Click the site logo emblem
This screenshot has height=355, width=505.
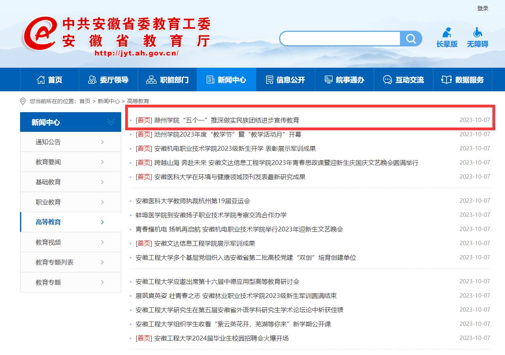[x=39, y=33]
